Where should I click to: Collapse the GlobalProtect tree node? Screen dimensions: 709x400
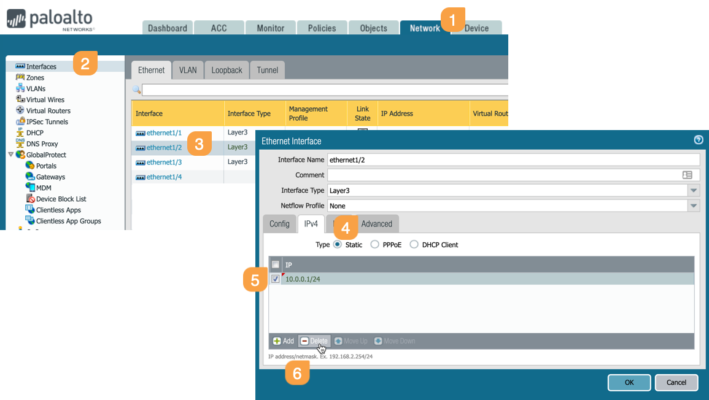11,155
